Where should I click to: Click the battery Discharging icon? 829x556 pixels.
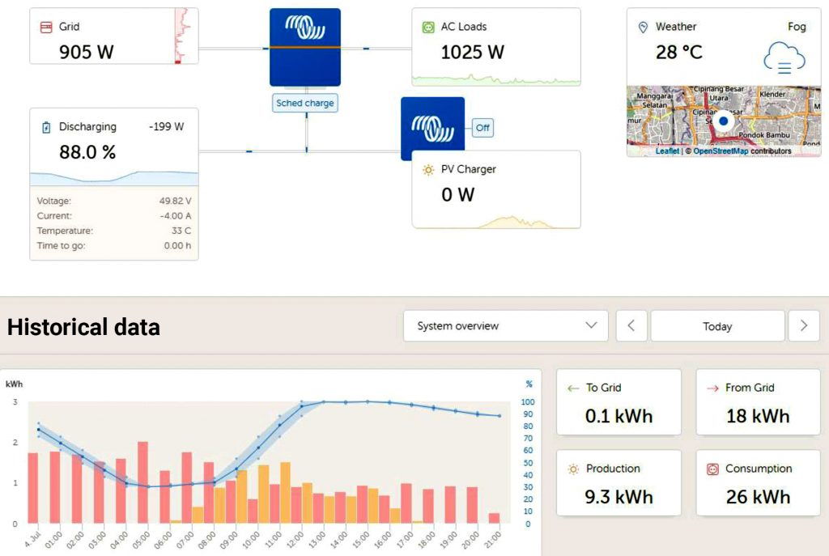(46, 127)
